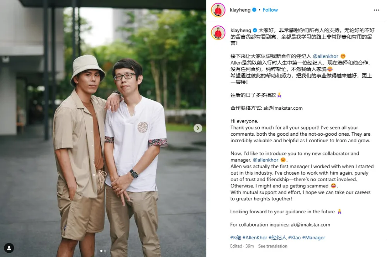Image resolution: width=387 pixels, height=257 pixels.
Task: Follow the klayheng account
Action: tap(270, 10)
